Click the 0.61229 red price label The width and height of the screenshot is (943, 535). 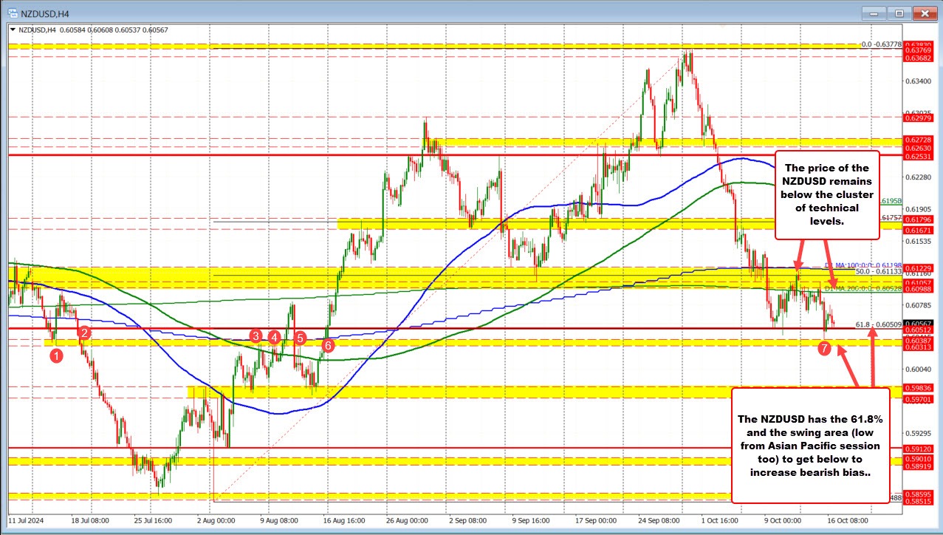click(x=918, y=269)
